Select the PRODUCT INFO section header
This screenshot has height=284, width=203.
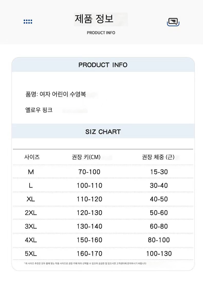(103, 65)
